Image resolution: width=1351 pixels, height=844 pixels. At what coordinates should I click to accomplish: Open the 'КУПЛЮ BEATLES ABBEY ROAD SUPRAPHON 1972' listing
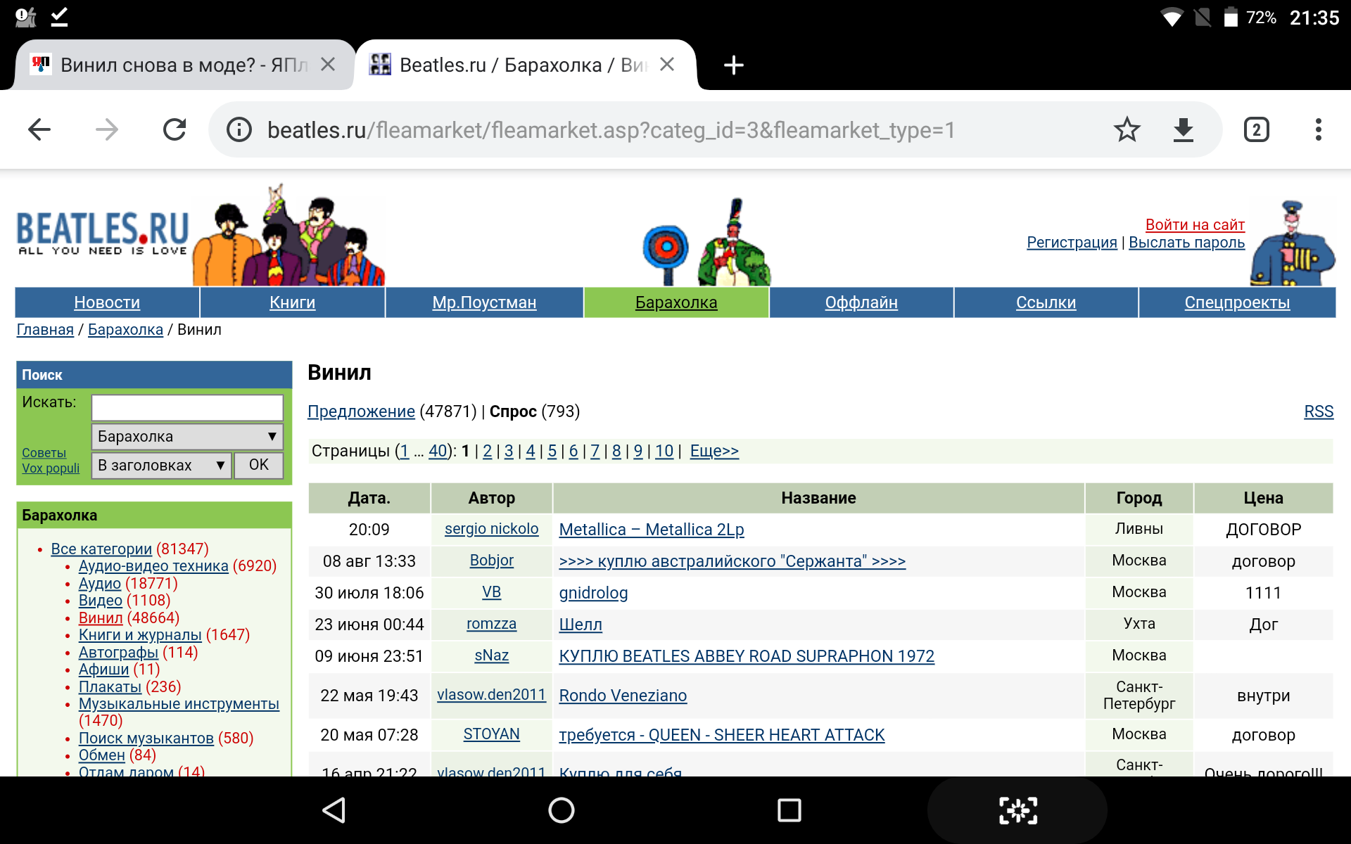(x=747, y=656)
